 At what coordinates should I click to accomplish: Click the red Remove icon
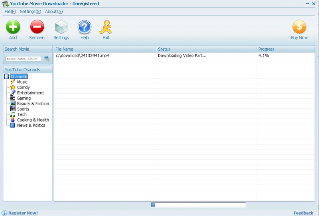coord(37,27)
